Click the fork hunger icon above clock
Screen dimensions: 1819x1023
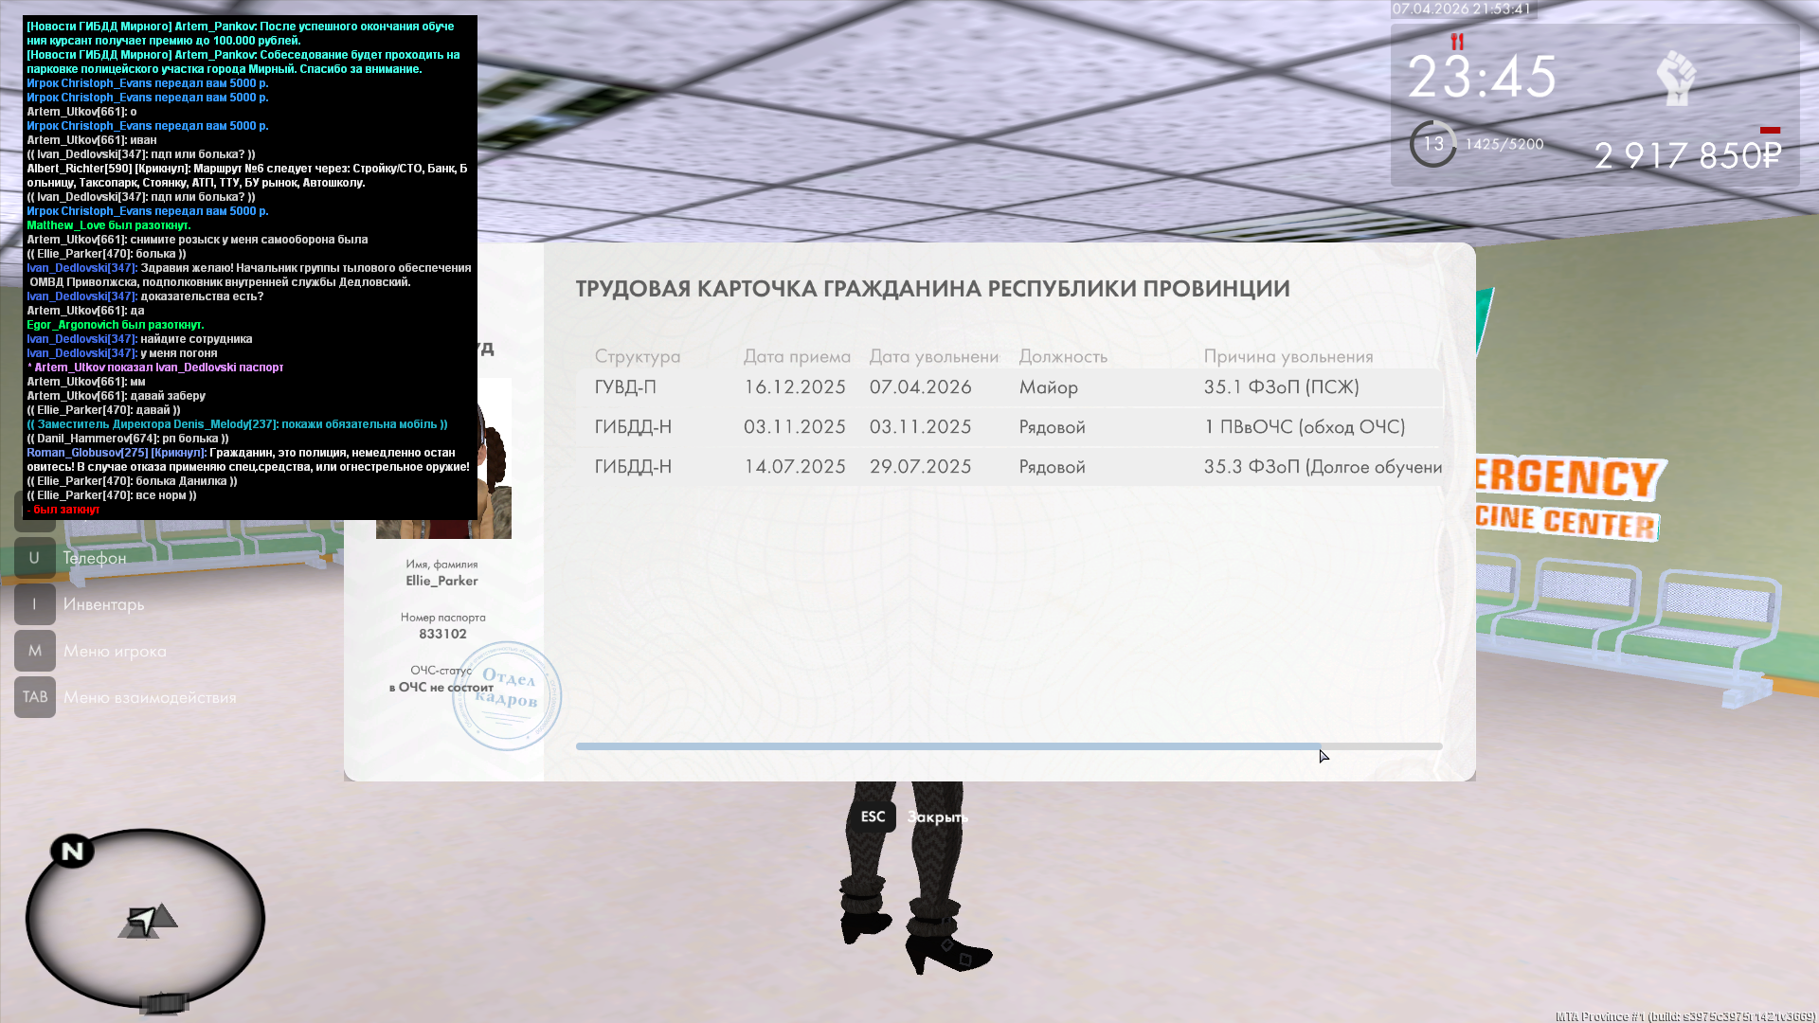click(x=1457, y=42)
